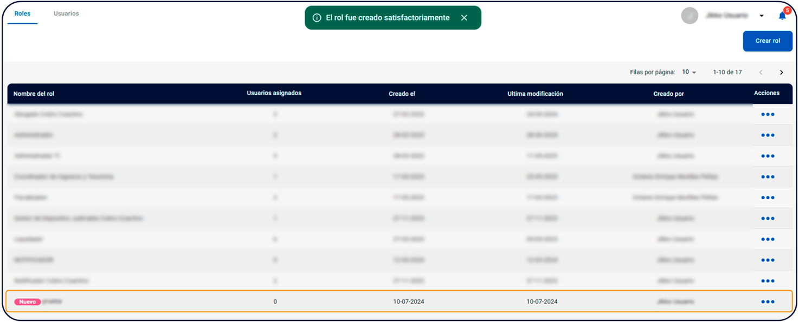Switch to the Usuarios tab
The height and width of the screenshot is (322, 799).
pos(66,14)
